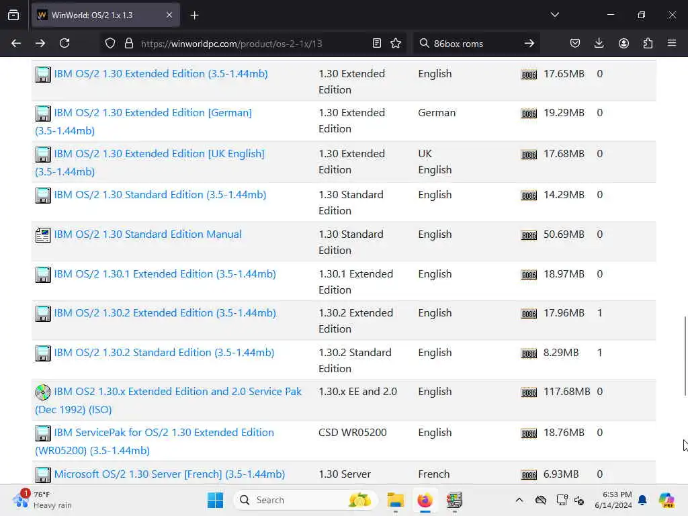Expand the list all tabs chevron
Viewport: 688px width, 516px height.
pos(554,15)
